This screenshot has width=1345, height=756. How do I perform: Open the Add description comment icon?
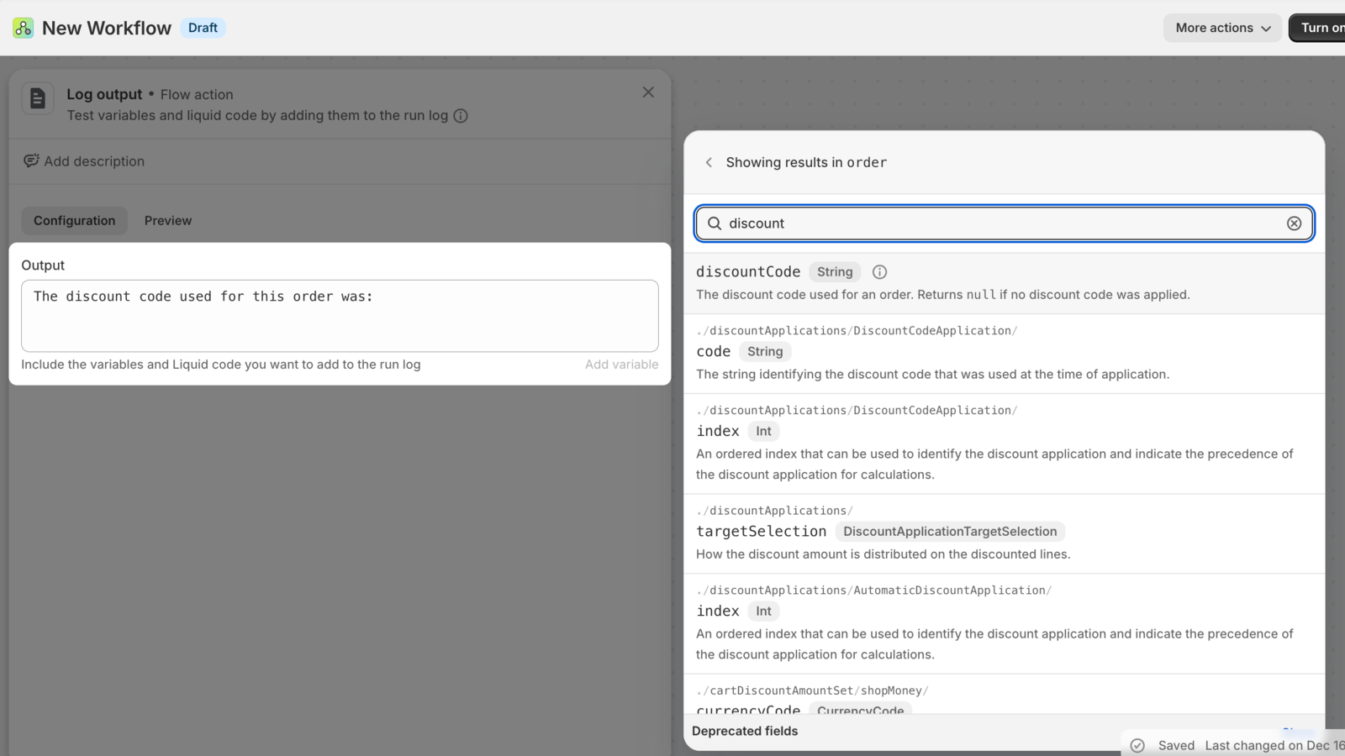tap(31, 160)
